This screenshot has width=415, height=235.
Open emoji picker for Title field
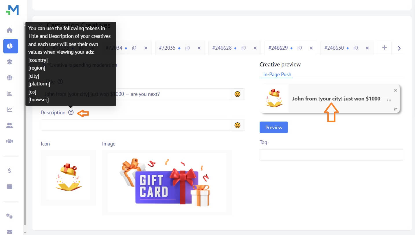tap(237, 94)
